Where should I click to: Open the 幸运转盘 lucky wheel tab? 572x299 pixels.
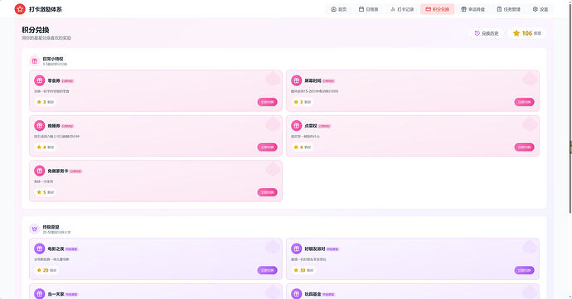pyautogui.click(x=473, y=9)
